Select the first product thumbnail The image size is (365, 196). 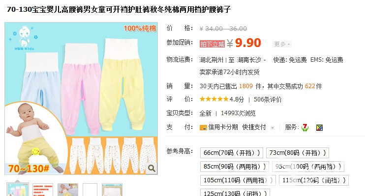click(x=18, y=190)
